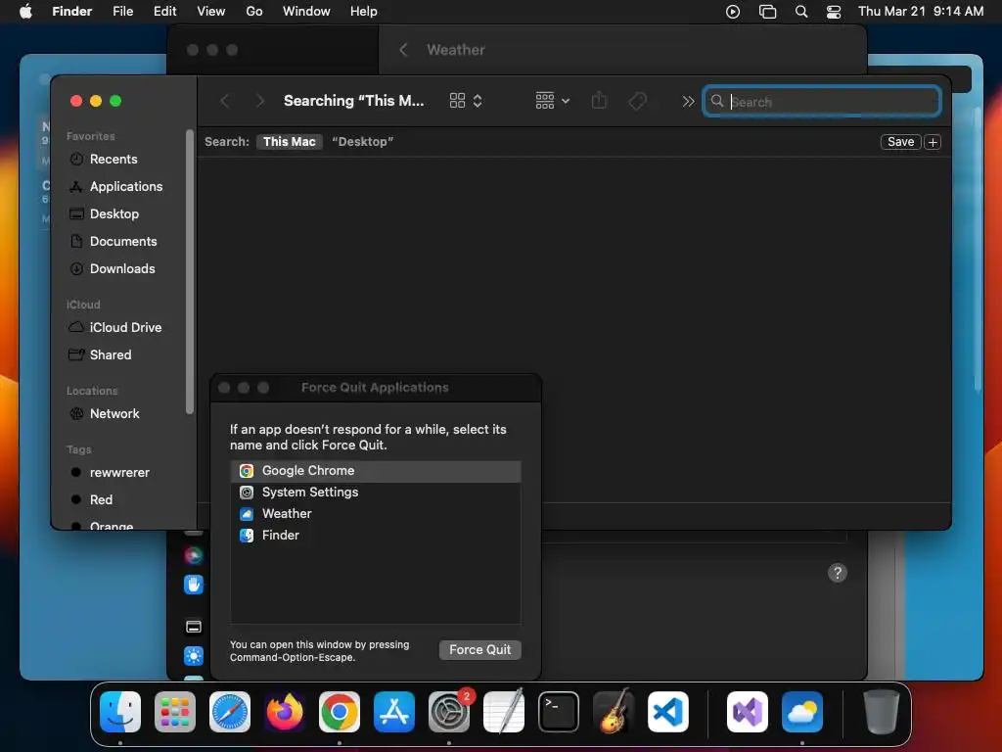Select Finder in Force Quit list
This screenshot has width=1002, height=752.
[x=375, y=536]
